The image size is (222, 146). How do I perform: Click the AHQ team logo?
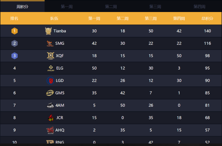[x=50, y=130]
